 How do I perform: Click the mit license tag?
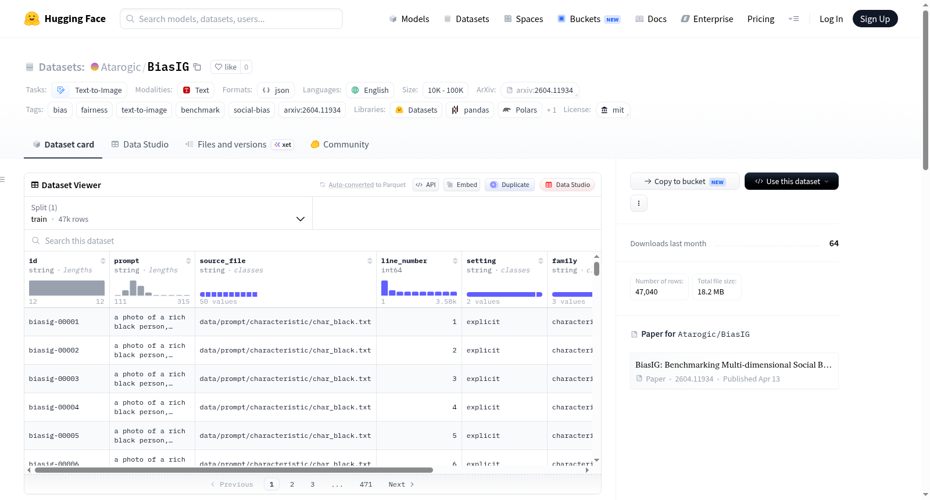(x=613, y=110)
